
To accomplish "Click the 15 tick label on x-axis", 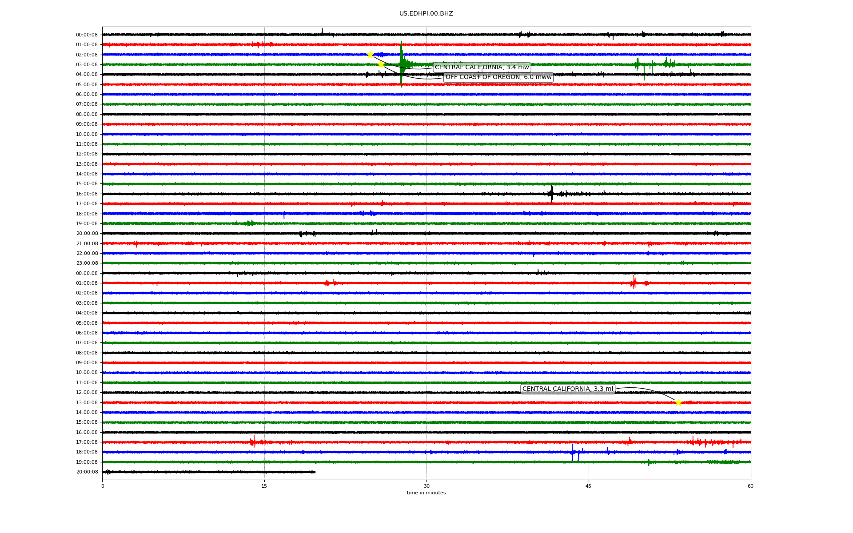I will pos(264,486).
